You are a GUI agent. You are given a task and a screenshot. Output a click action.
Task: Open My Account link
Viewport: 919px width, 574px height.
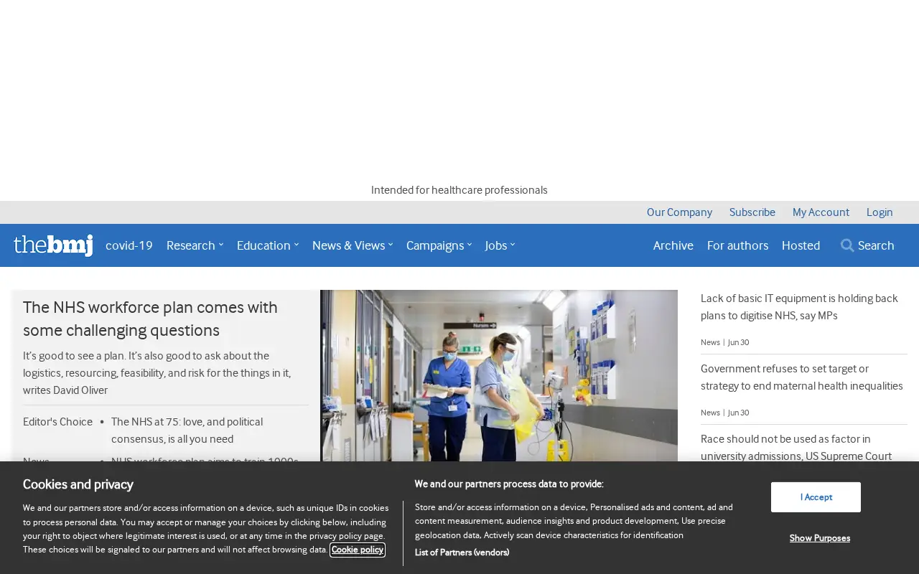821,212
